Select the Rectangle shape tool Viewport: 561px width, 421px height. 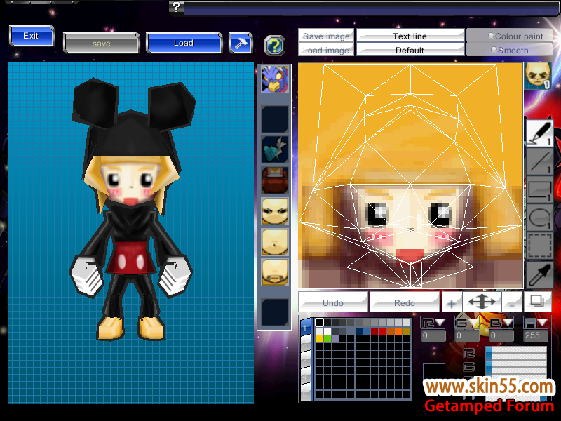pos(539,189)
